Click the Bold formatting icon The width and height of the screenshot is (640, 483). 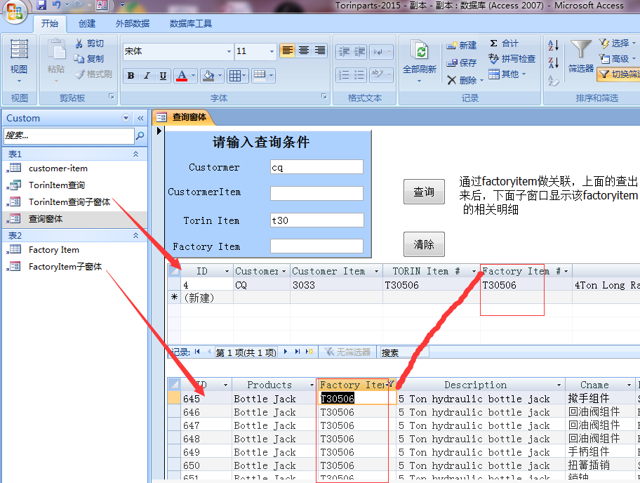click(131, 76)
